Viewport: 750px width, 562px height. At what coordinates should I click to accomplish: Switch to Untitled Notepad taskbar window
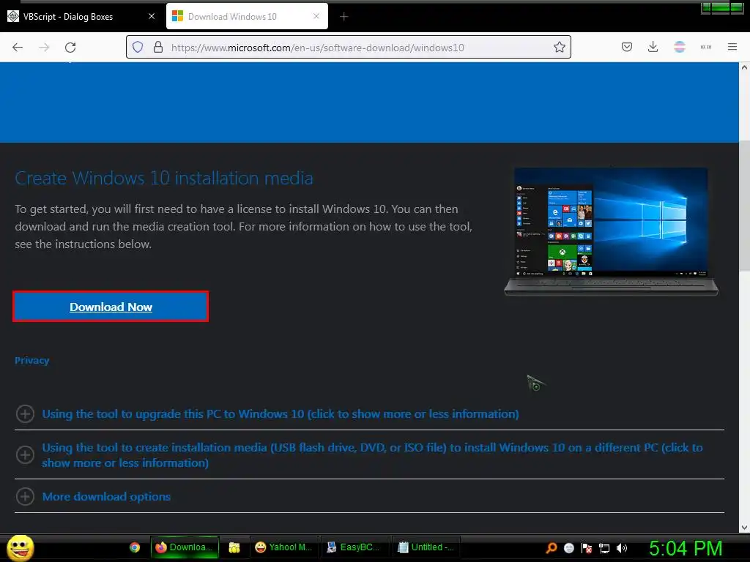(426, 547)
